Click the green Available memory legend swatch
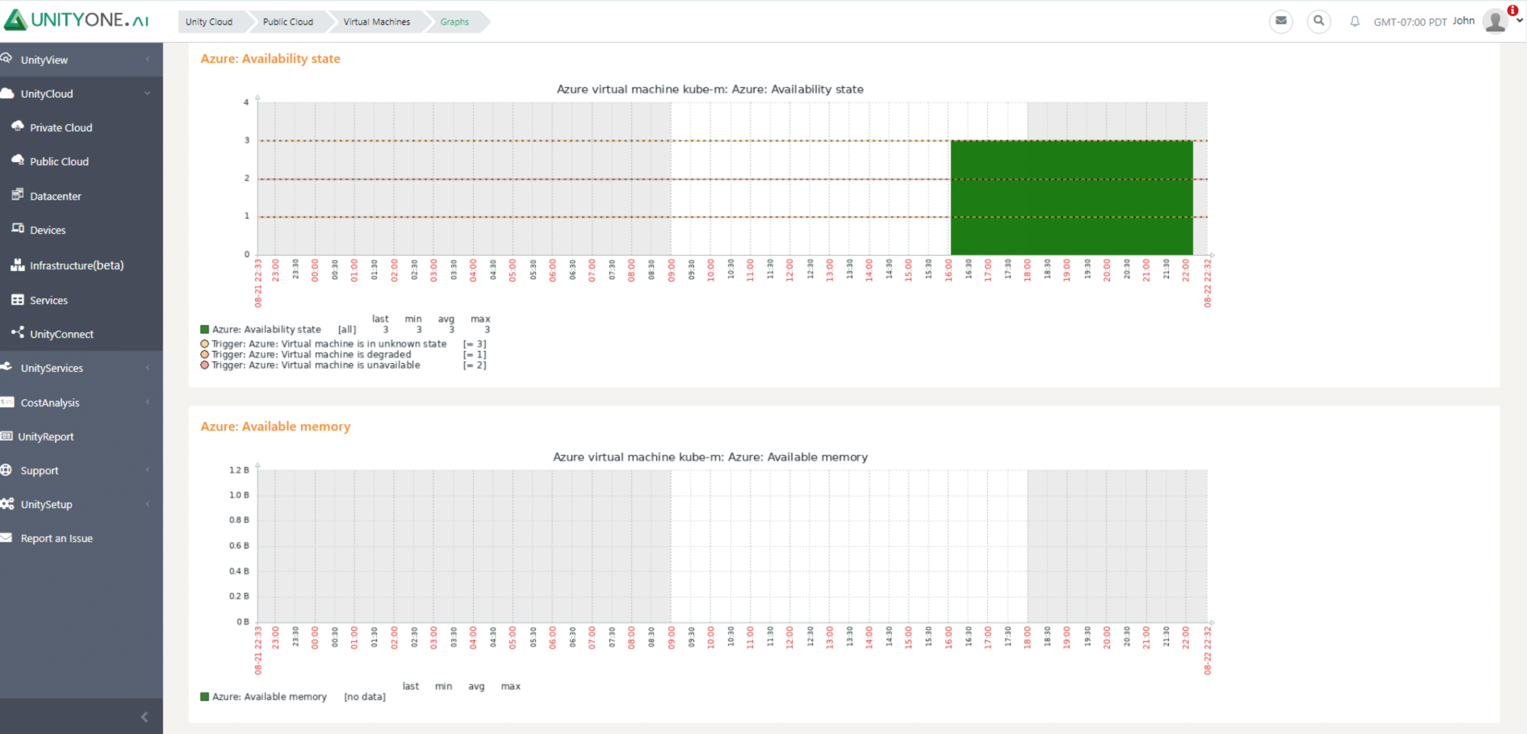 click(205, 696)
